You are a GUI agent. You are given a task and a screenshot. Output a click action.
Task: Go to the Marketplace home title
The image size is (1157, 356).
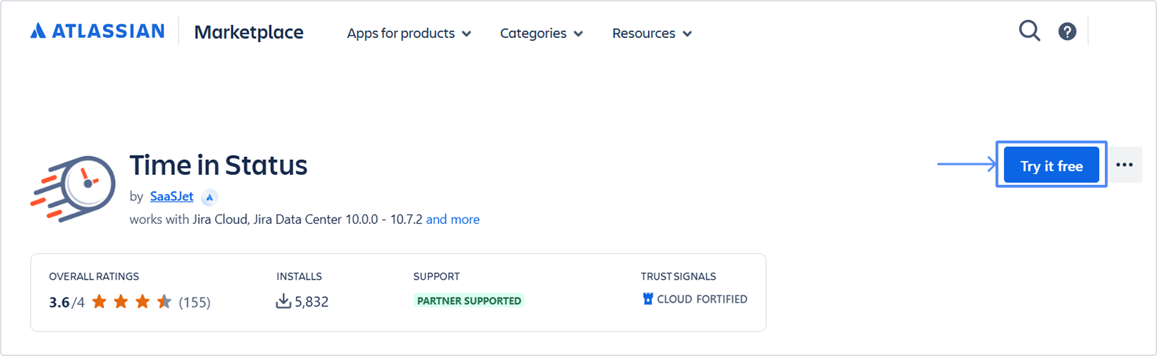tap(249, 32)
